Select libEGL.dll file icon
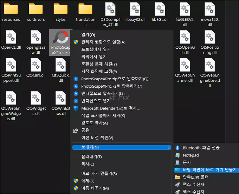The width and height of the screenshot is (239, 194). (x=160, y=9)
